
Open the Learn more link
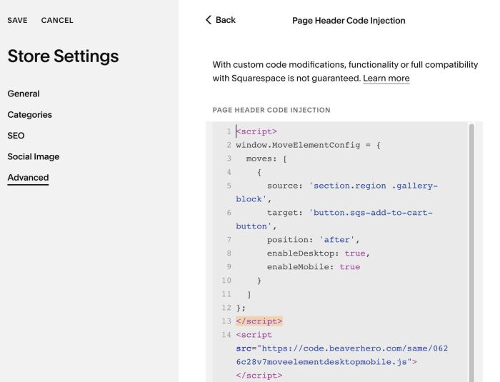pyautogui.click(x=386, y=79)
